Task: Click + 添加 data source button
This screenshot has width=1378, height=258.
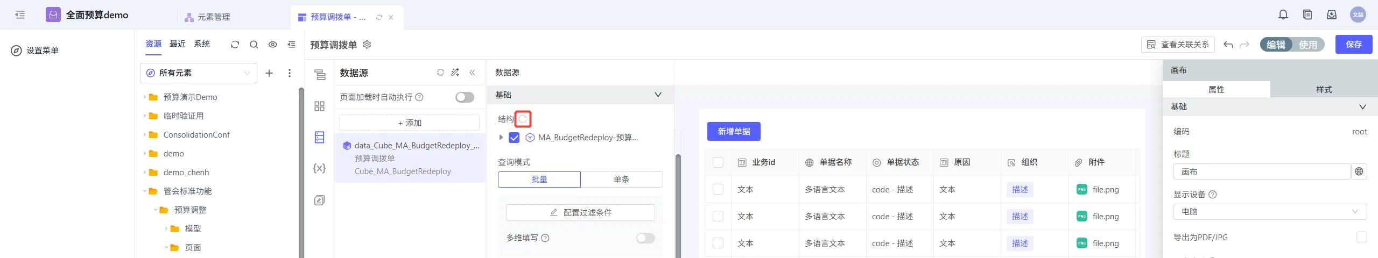Action: [x=410, y=123]
